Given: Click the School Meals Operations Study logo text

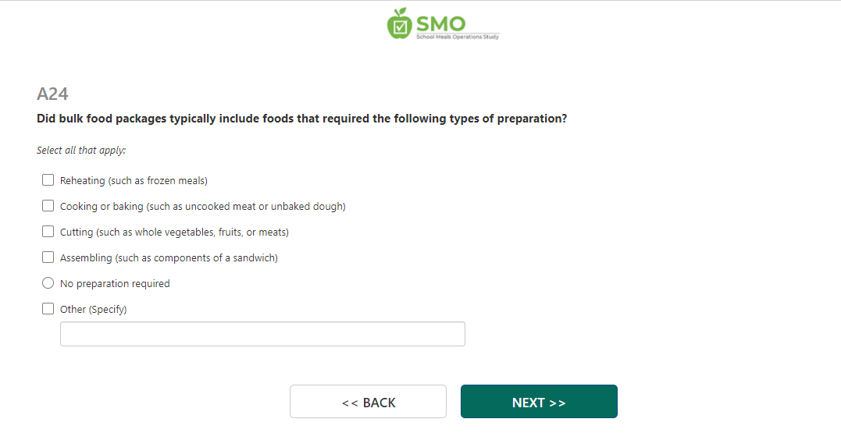Looking at the screenshot, I should (458, 36).
